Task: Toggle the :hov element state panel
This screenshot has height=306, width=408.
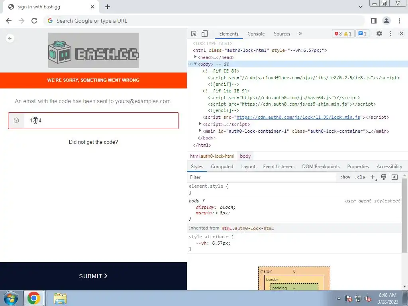Action: (345, 177)
